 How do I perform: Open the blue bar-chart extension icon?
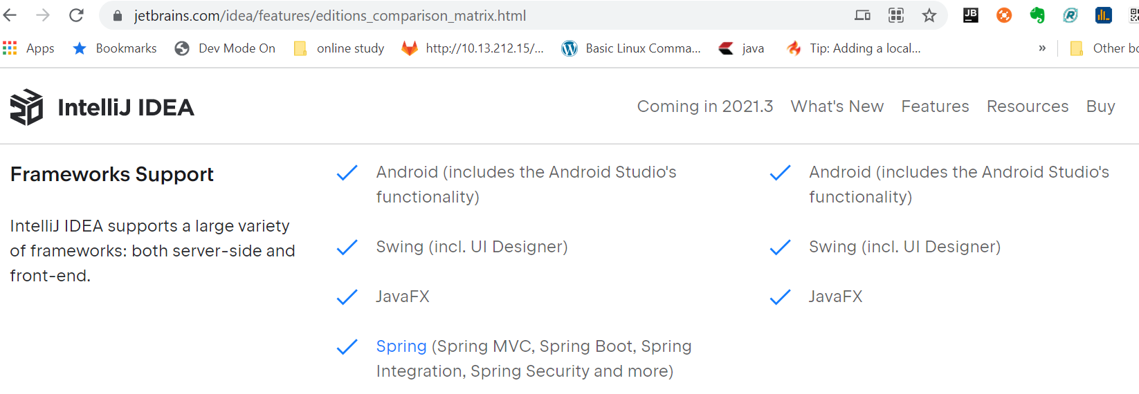tap(1104, 15)
